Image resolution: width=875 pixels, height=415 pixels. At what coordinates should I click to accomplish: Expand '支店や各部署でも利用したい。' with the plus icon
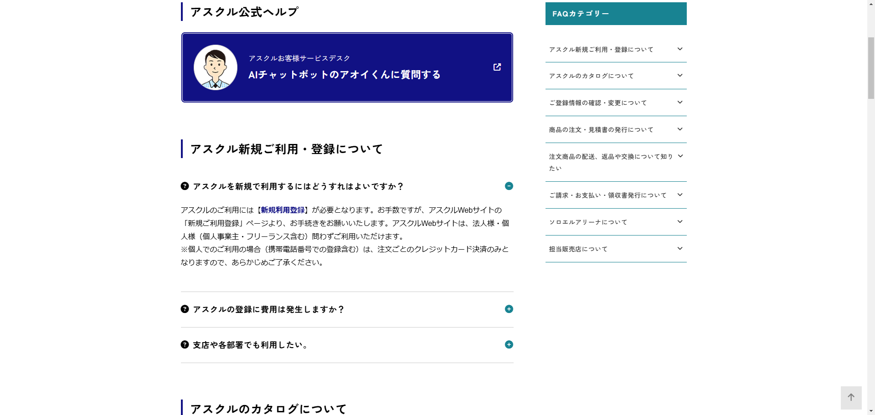(x=509, y=344)
